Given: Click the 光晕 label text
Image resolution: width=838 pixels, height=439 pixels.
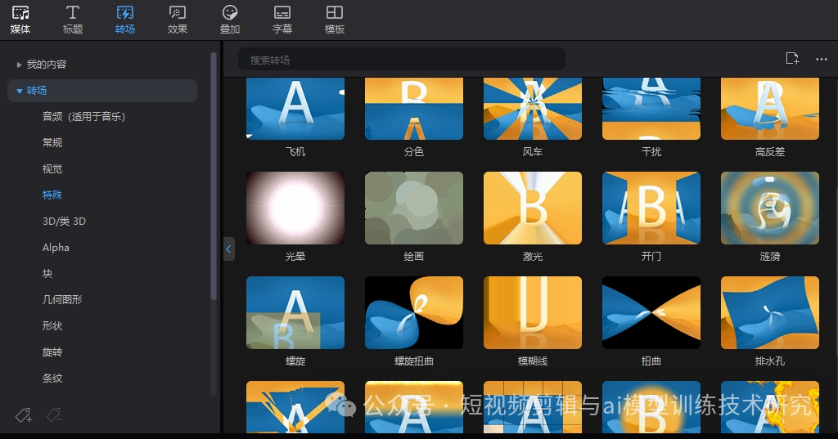Looking at the screenshot, I should (x=295, y=257).
